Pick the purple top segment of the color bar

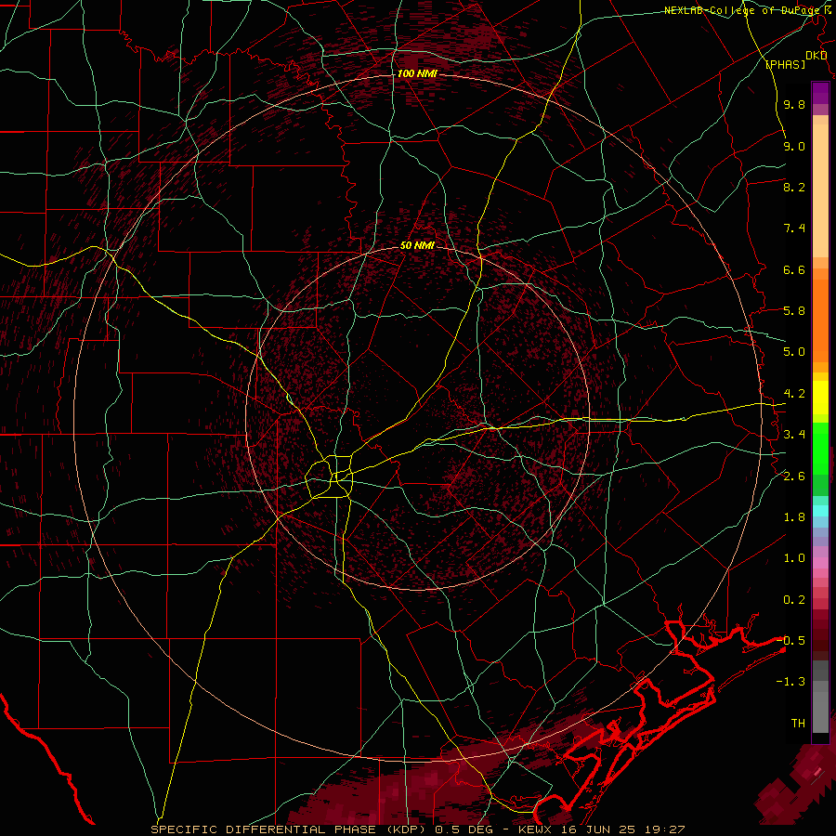point(820,93)
